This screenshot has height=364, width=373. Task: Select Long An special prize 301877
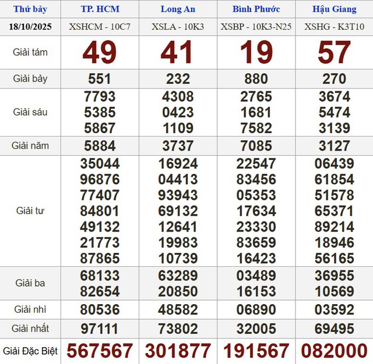178,351
